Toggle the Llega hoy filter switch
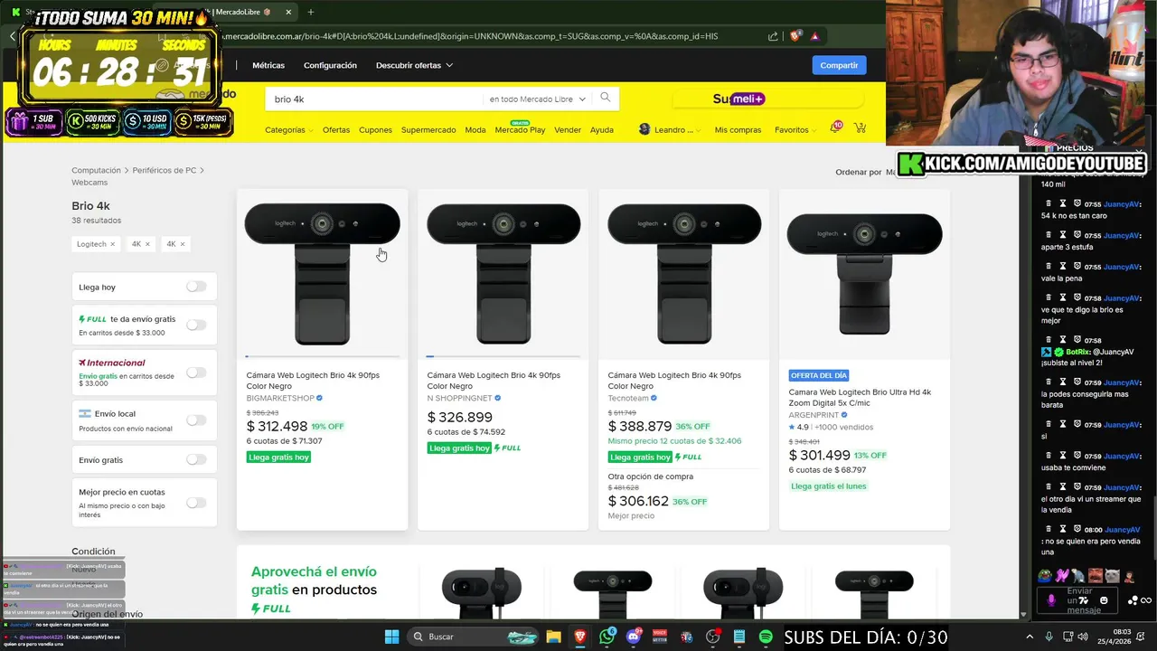This screenshot has height=651, width=1157. [x=196, y=287]
